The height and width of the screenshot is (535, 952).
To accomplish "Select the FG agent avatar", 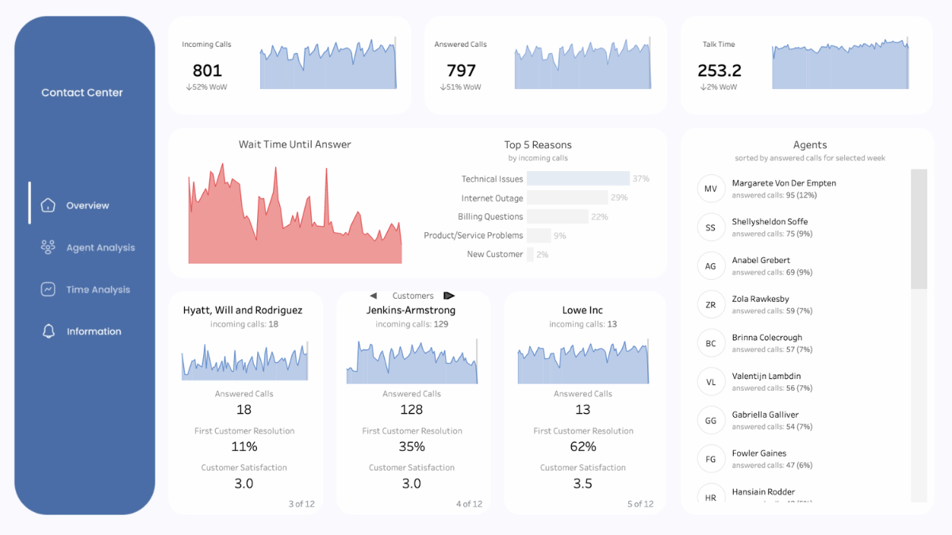I will tap(711, 459).
